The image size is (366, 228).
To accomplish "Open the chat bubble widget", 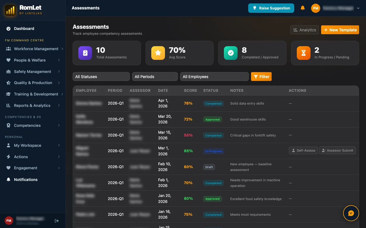I will pyautogui.click(x=351, y=213).
